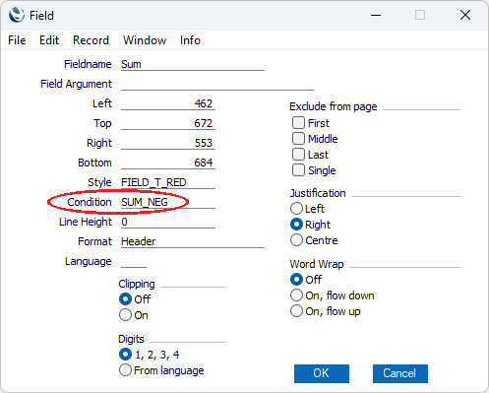Tick the Middle checkbox
489x393 pixels.
298,139
